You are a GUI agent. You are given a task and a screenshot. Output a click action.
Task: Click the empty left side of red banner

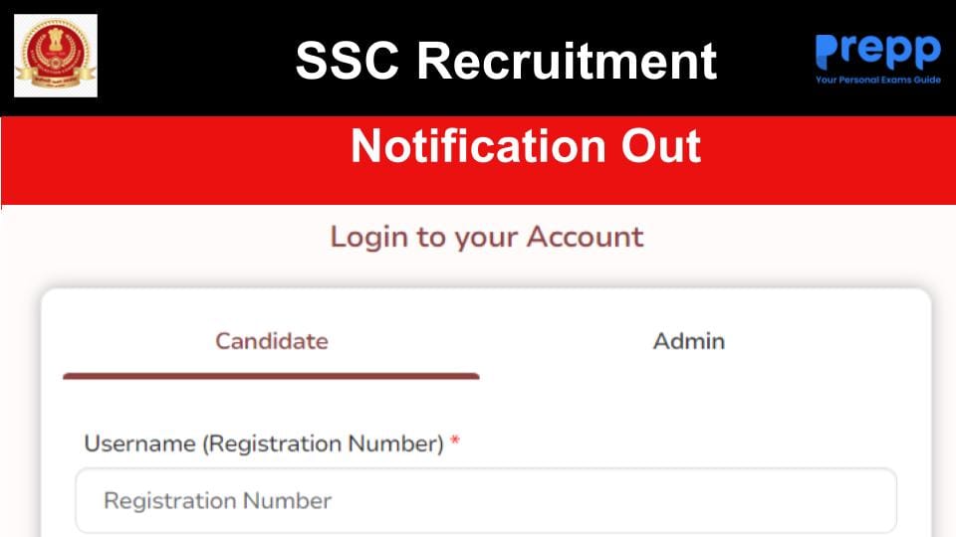point(149,159)
